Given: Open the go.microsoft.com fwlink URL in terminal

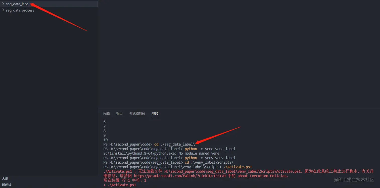Looking at the screenshot, I should (180, 176).
